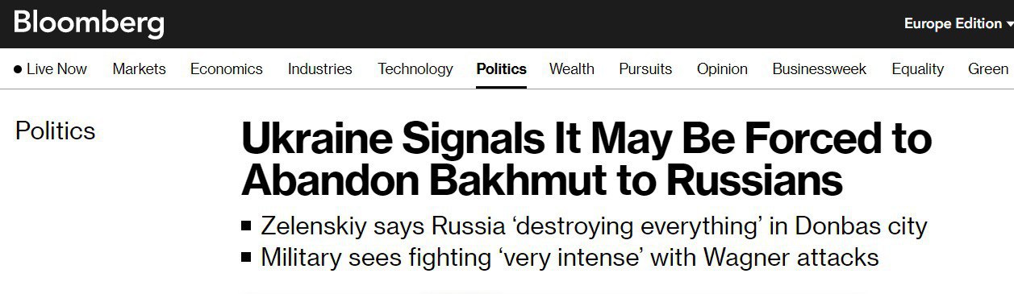
Task: Go to Green section
Action: (x=988, y=69)
